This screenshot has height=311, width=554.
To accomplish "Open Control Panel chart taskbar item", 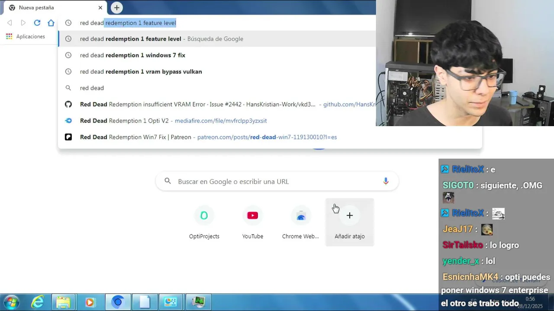I will tap(171, 302).
